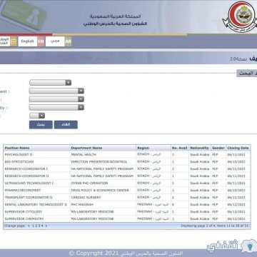Click the AR language flag icon
The width and height of the screenshot is (257, 257).
point(69,41)
